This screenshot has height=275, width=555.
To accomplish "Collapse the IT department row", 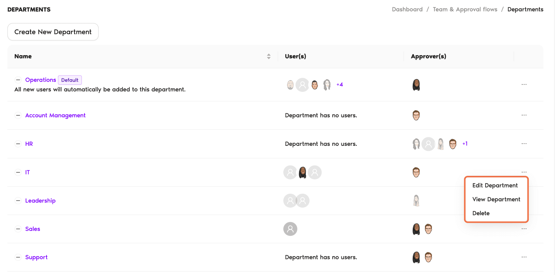I will (18, 172).
